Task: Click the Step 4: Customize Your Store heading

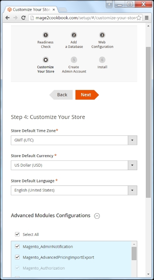Action: (x=48, y=117)
